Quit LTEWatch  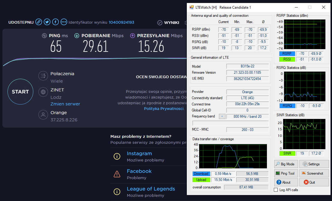click(314, 182)
